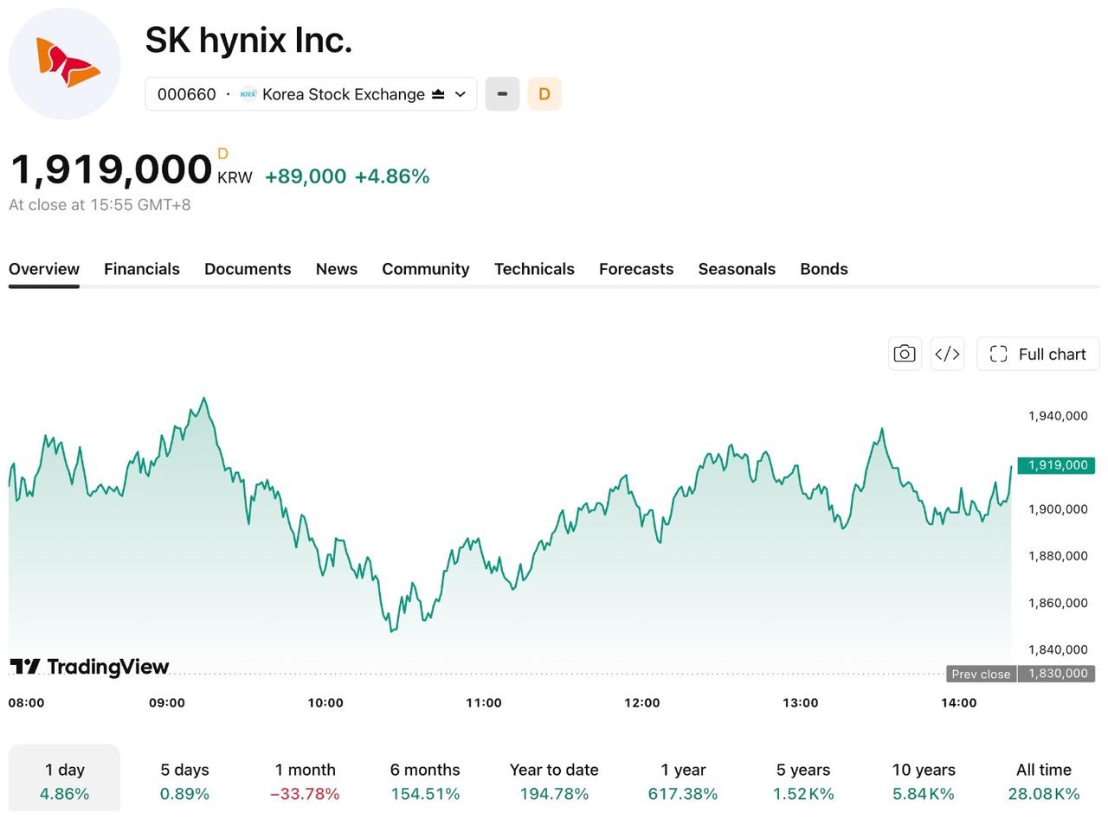Select the 1 year range
The image size is (1108, 819).
(683, 780)
